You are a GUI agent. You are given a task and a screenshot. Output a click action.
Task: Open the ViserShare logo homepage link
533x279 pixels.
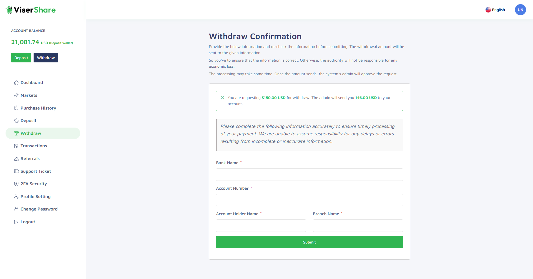point(31,10)
